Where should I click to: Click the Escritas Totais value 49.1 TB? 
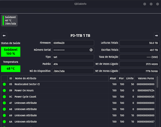coord(140,50)
